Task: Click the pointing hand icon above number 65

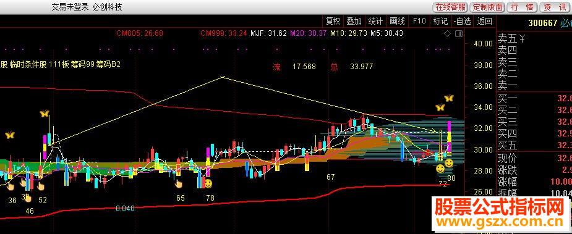Action: tap(179, 183)
